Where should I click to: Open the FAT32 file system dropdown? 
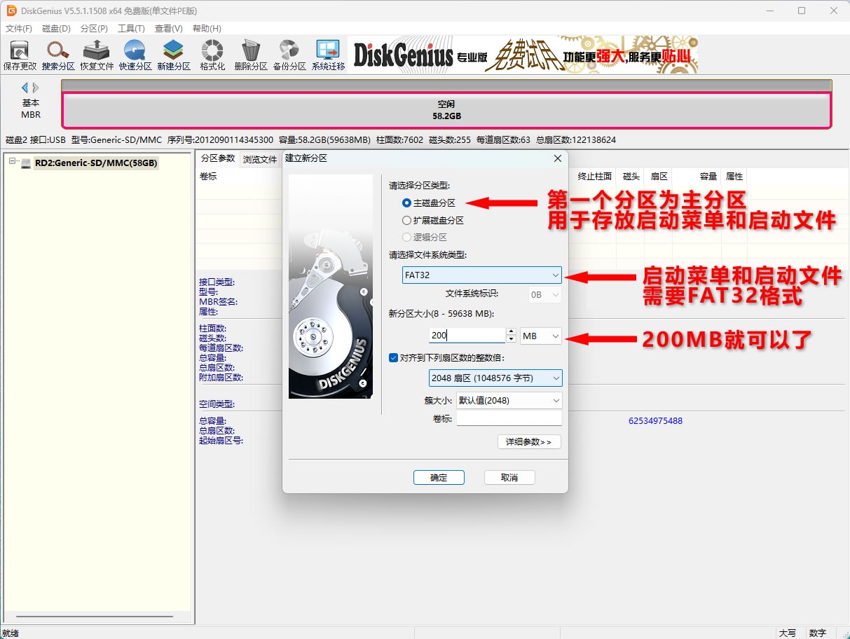482,275
